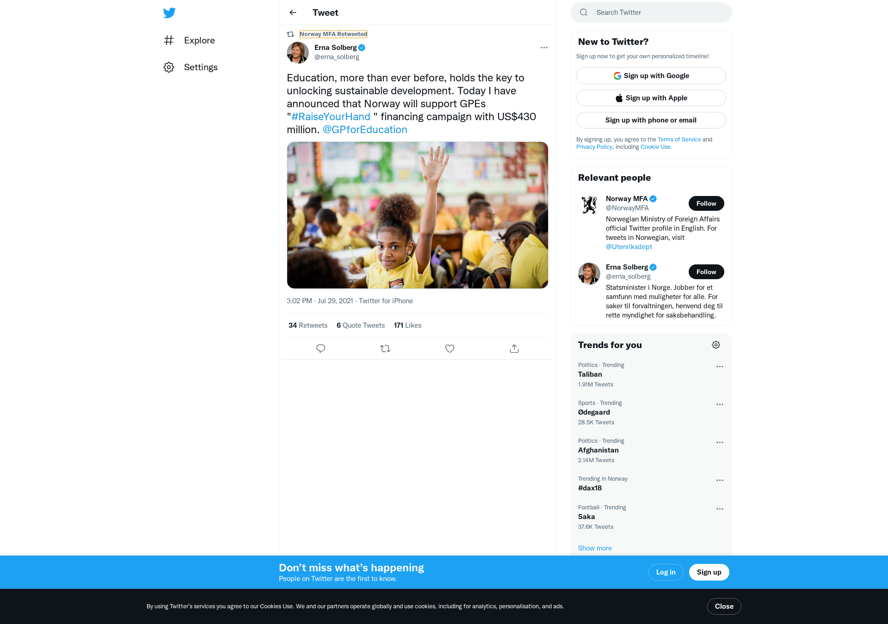This screenshot has height=624, width=888.
Task: Open Trends settings gear icon
Action: click(x=716, y=345)
